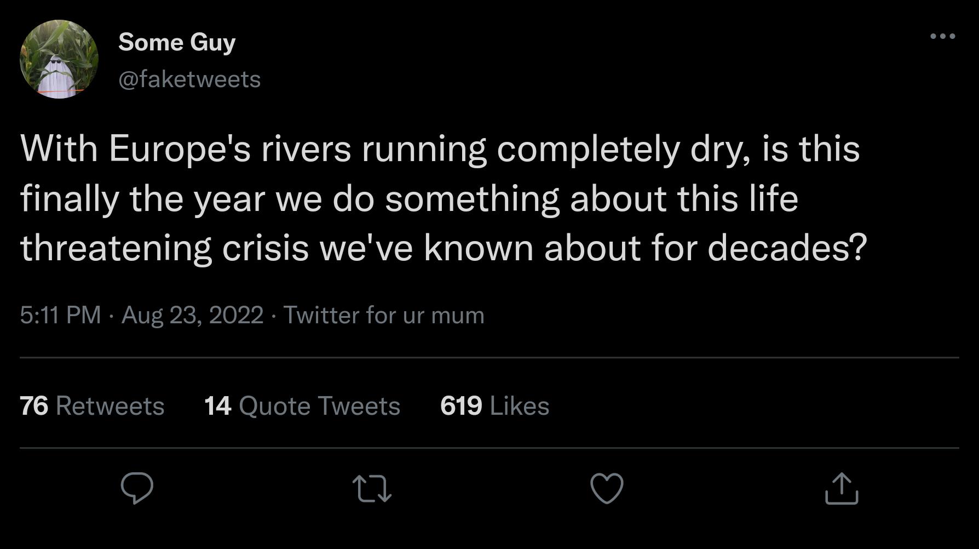Click the 619 Likes count
Image resolution: width=979 pixels, height=549 pixels.
tap(493, 406)
